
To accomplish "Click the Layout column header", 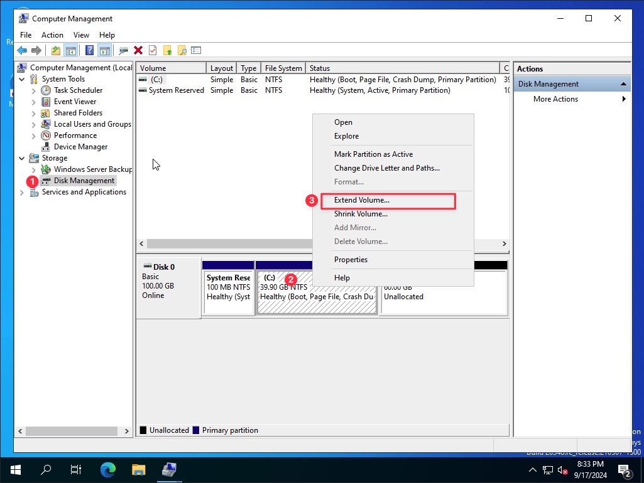I will pos(221,68).
